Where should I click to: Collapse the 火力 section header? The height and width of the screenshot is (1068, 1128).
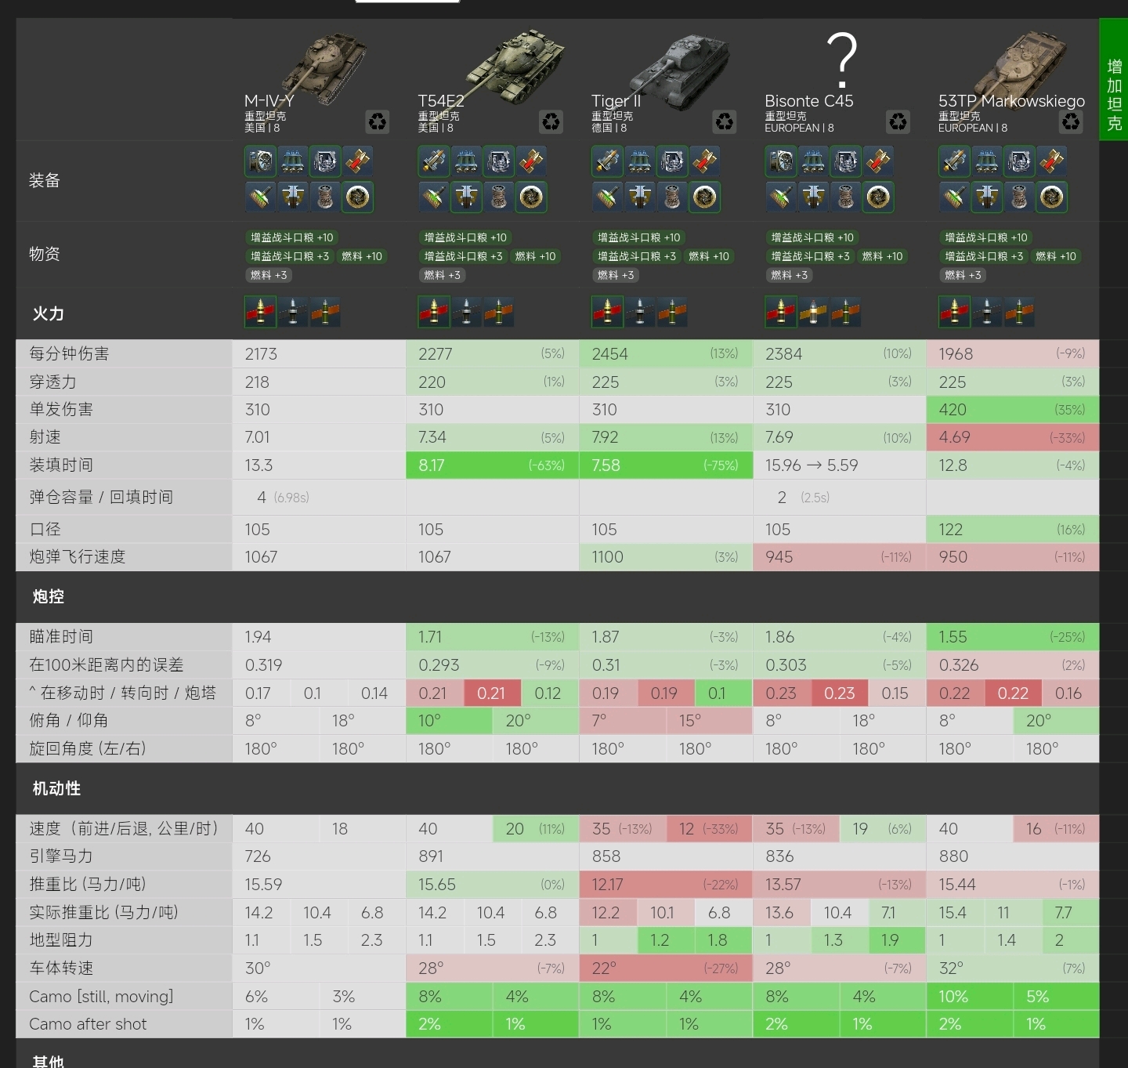coord(49,313)
